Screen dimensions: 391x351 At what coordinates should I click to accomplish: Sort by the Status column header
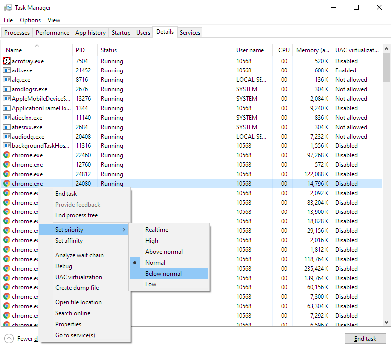pos(165,50)
